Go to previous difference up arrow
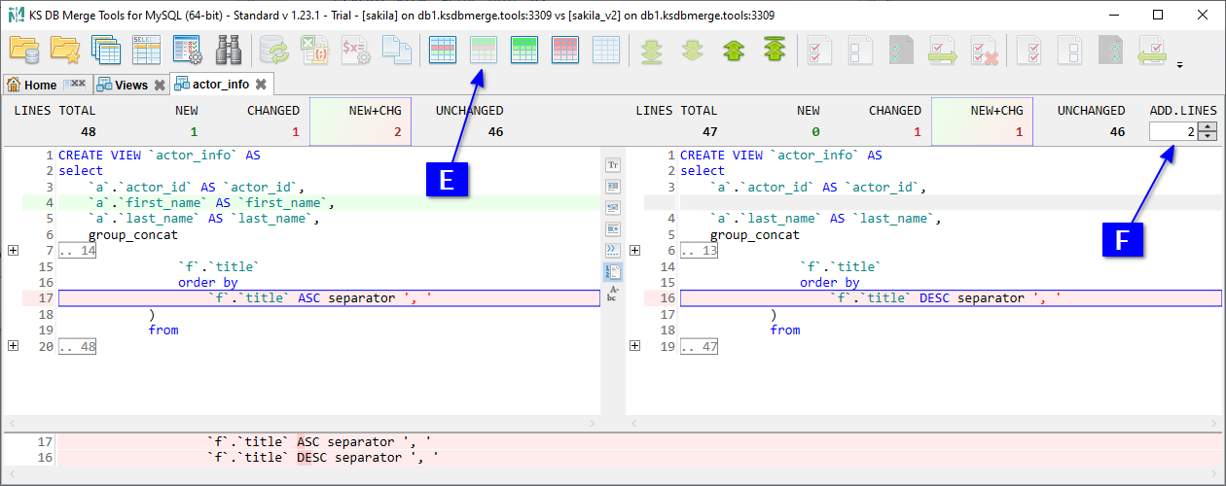This screenshot has height=486, width=1226. click(x=734, y=50)
